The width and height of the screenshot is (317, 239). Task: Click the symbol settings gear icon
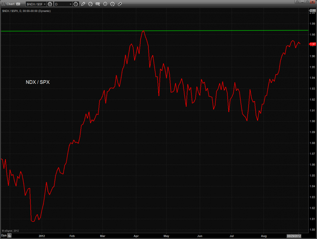50,4
